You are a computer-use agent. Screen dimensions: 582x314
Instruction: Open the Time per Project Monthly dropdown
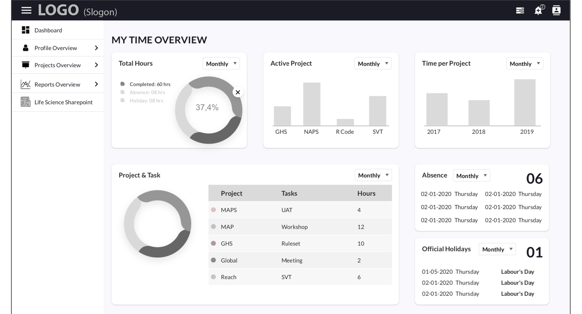tap(525, 63)
